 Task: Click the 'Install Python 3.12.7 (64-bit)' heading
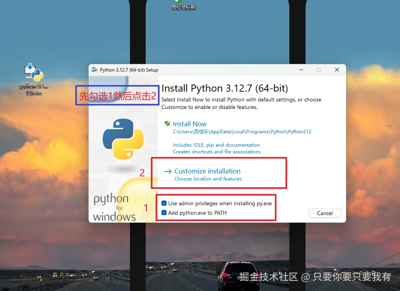(225, 88)
